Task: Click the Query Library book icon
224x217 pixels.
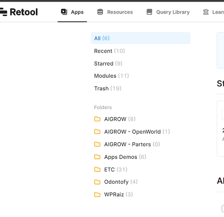Action: point(149,12)
